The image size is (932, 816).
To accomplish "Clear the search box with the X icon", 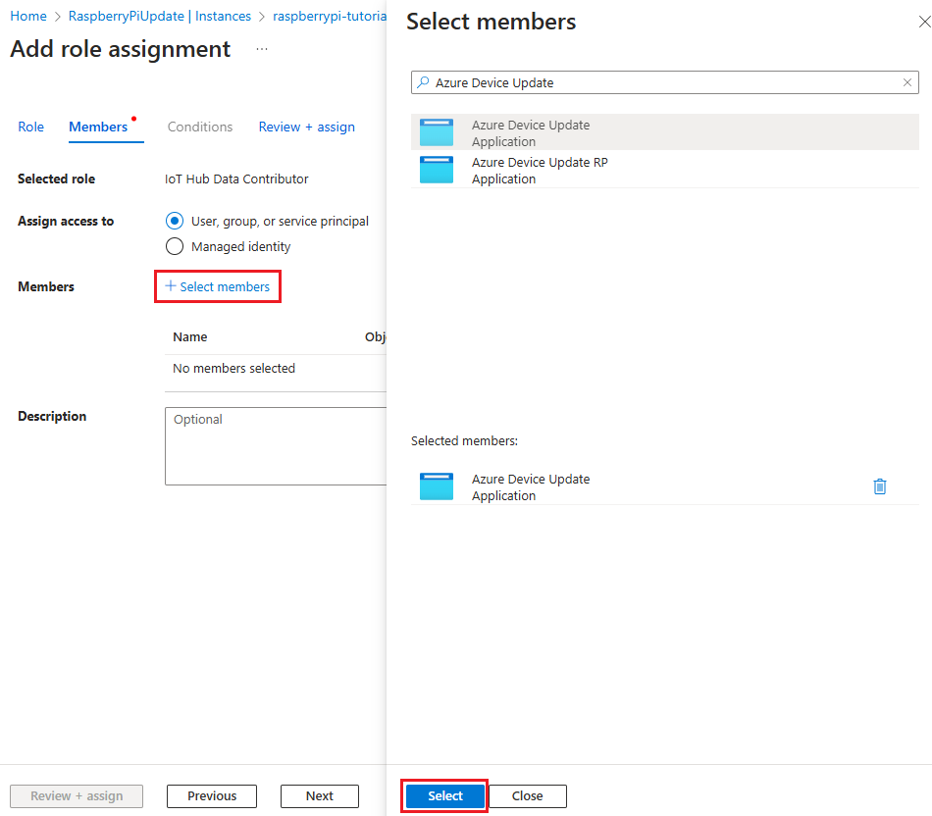I will (907, 83).
